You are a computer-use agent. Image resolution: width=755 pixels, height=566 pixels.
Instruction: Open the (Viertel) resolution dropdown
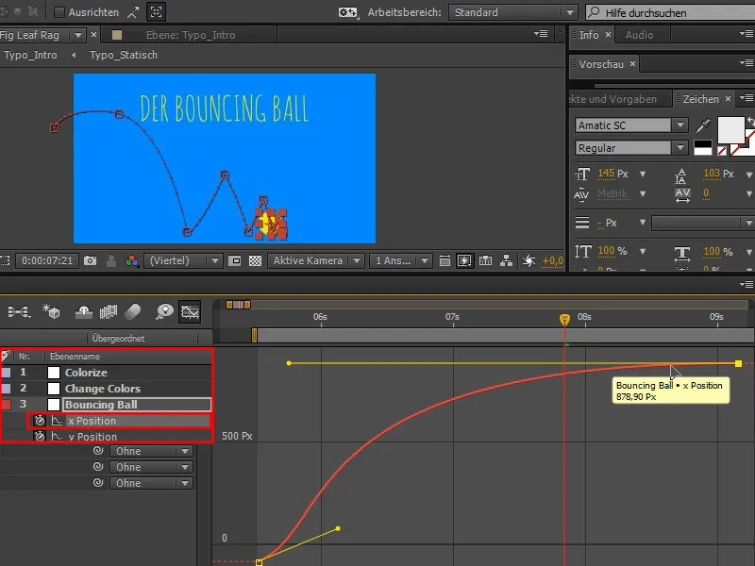pyautogui.click(x=182, y=260)
